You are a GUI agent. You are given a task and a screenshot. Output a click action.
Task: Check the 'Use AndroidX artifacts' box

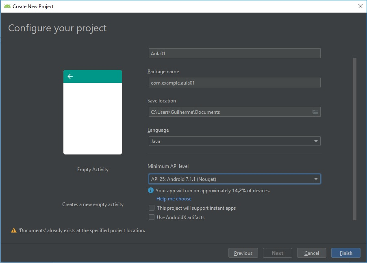click(152, 217)
